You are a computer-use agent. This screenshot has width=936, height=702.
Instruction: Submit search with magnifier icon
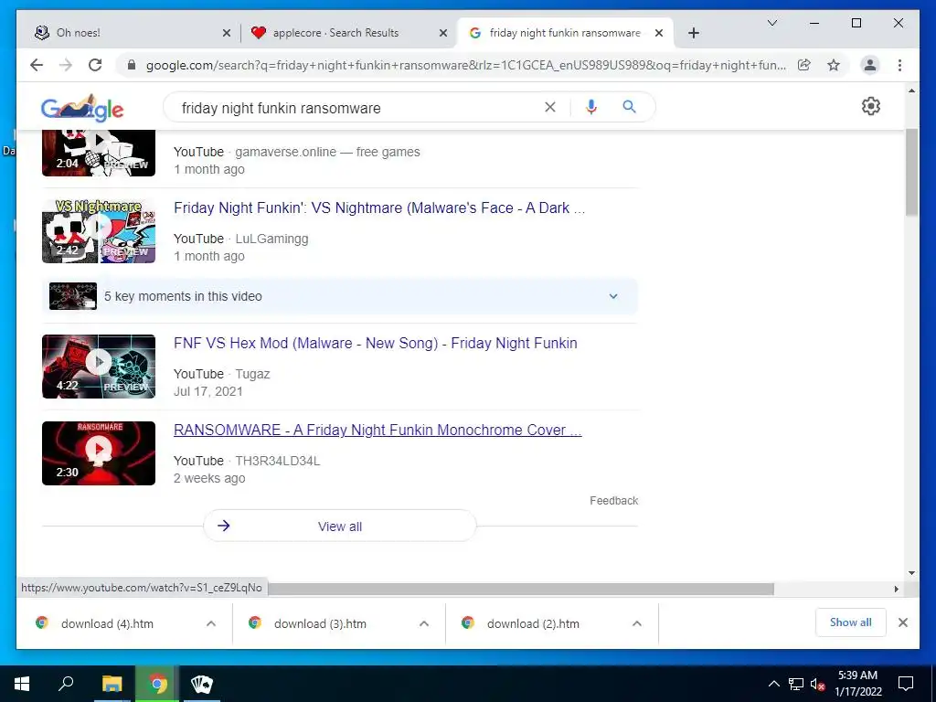click(x=629, y=107)
